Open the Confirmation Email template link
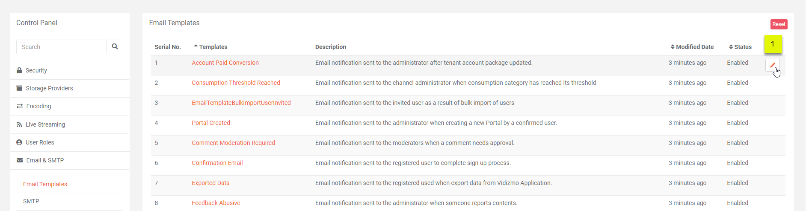 pyautogui.click(x=217, y=163)
